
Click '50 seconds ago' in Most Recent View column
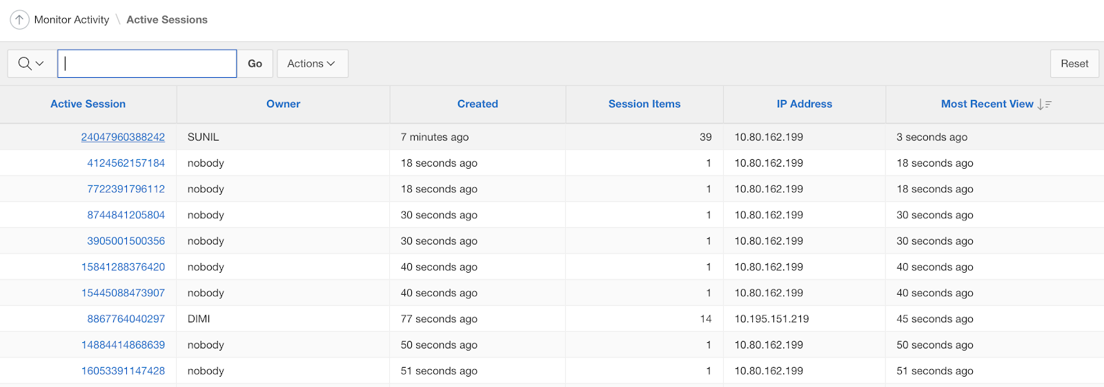tap(935, 344)
